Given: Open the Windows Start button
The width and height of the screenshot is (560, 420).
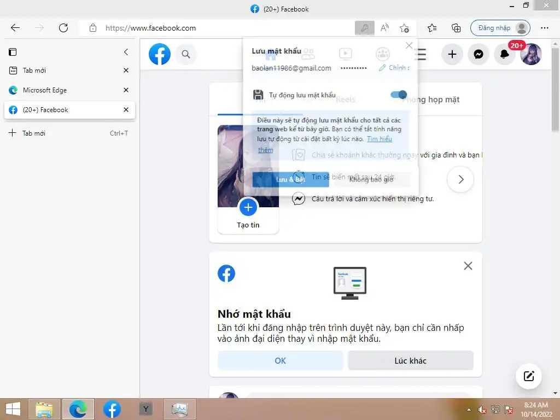Looking at the screenshot, I should pyautogui.click(x=13, y=409).
